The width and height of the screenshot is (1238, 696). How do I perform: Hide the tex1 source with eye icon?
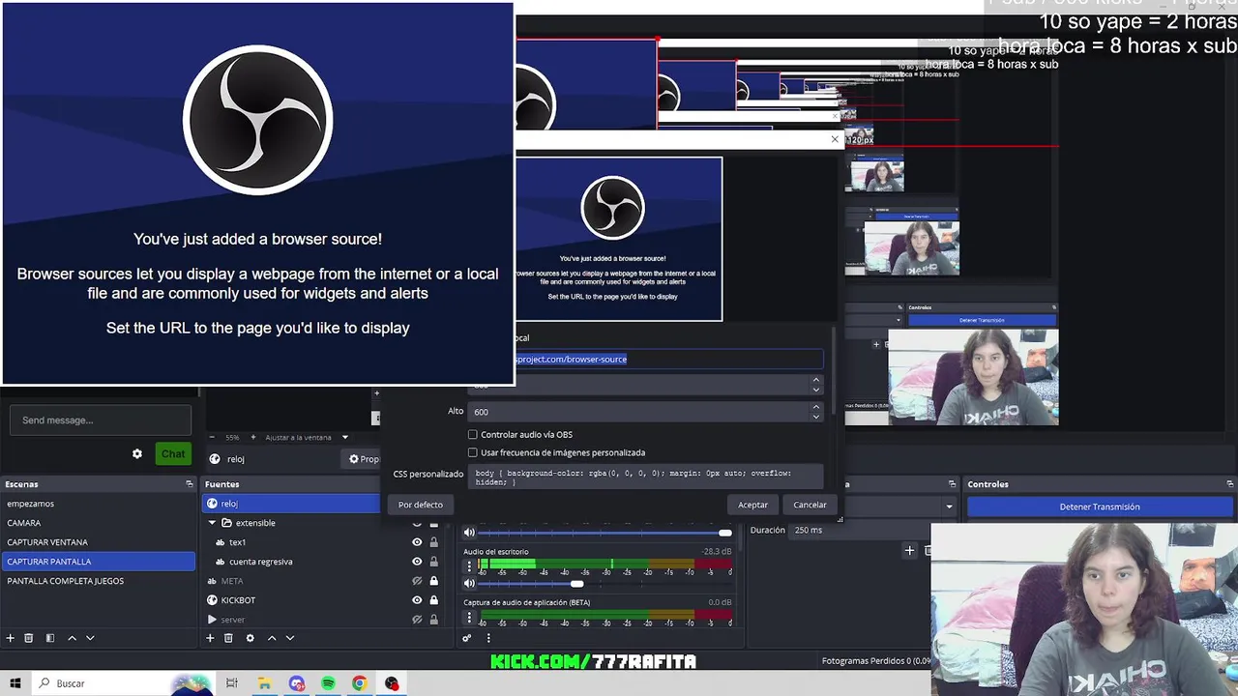(417, 542)
